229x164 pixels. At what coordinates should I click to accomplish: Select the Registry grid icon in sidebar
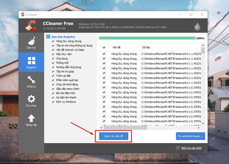31,61
